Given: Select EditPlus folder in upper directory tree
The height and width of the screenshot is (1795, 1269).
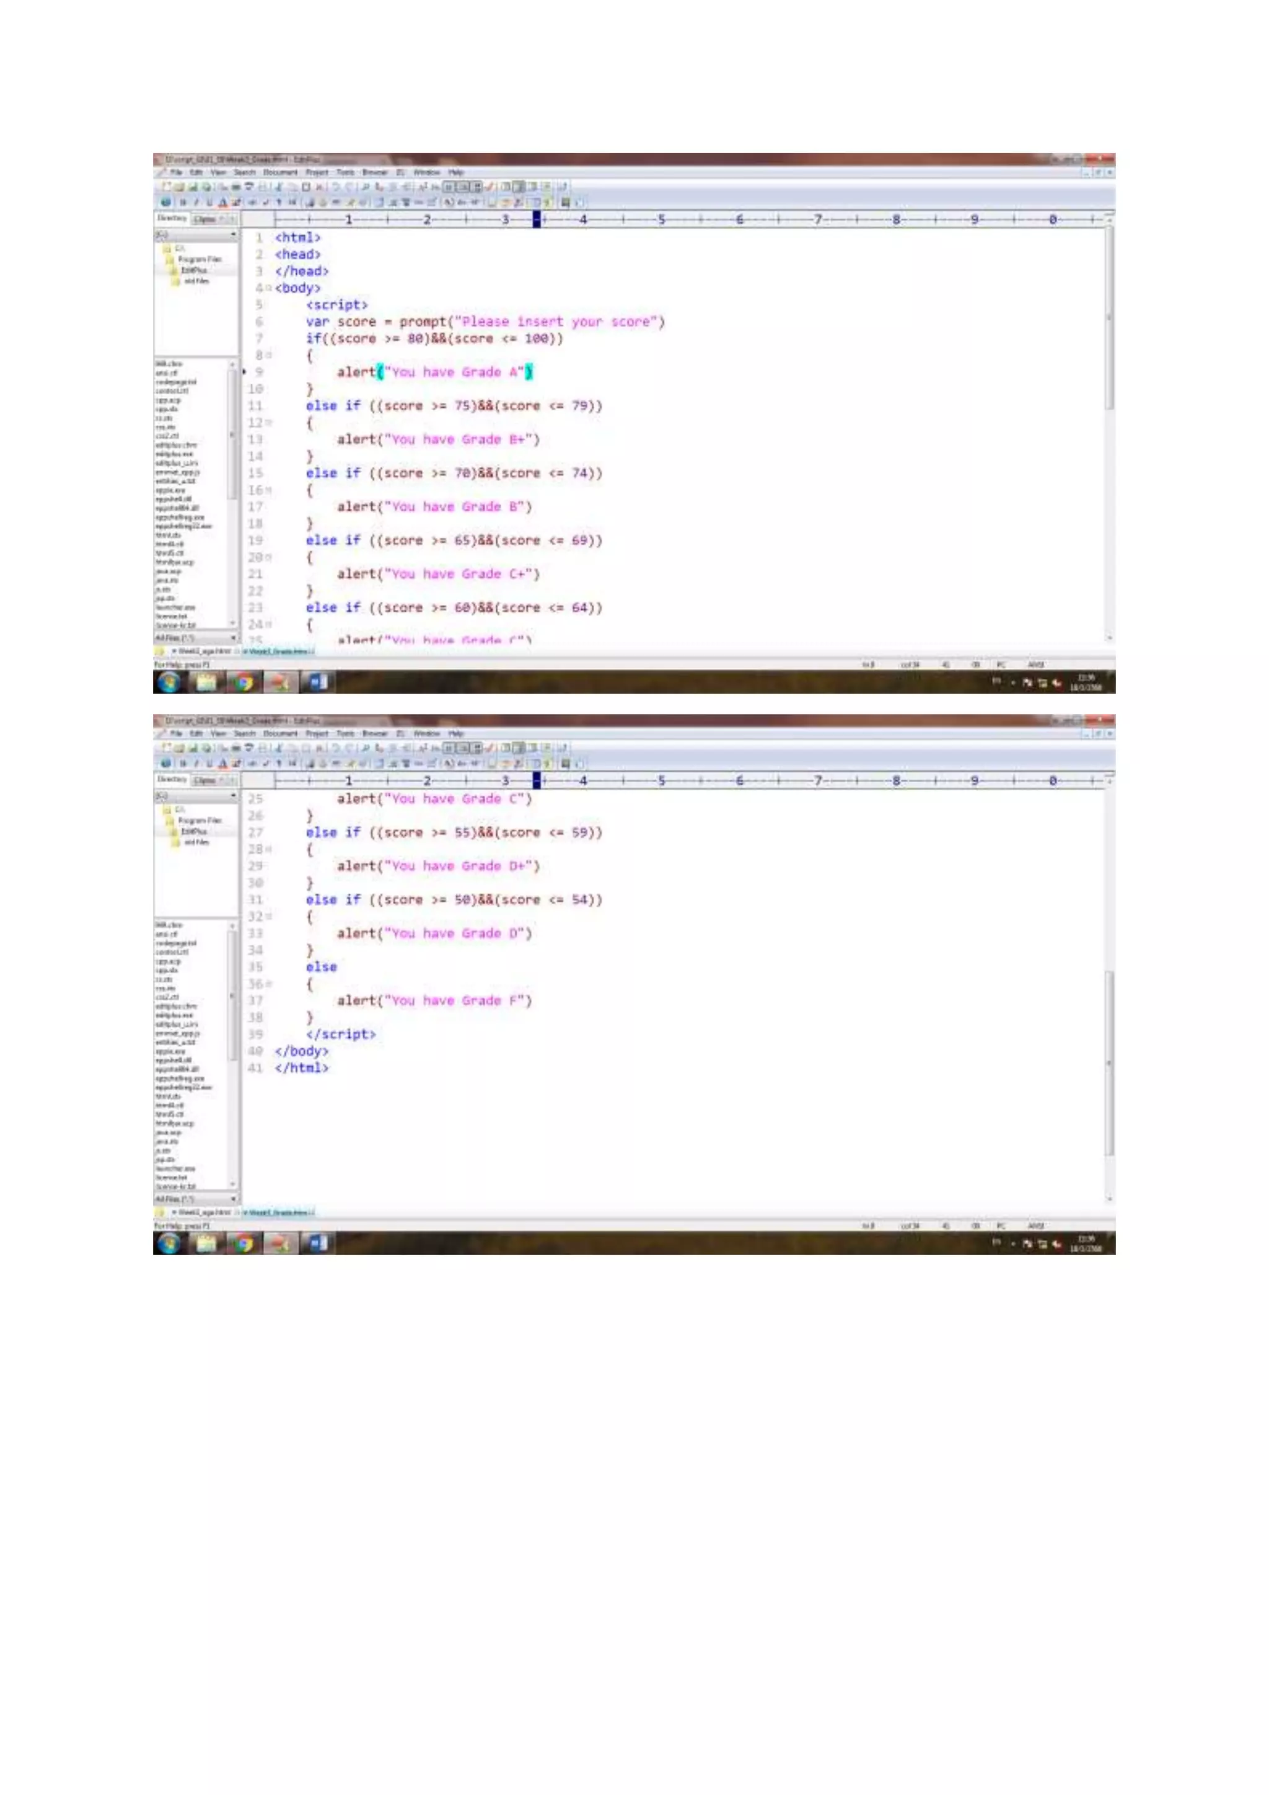Looking at the screenshot, I should pos(194,270).
